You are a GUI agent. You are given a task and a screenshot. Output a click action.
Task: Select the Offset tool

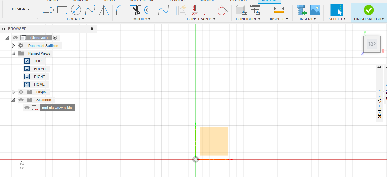tap(150, 10)
